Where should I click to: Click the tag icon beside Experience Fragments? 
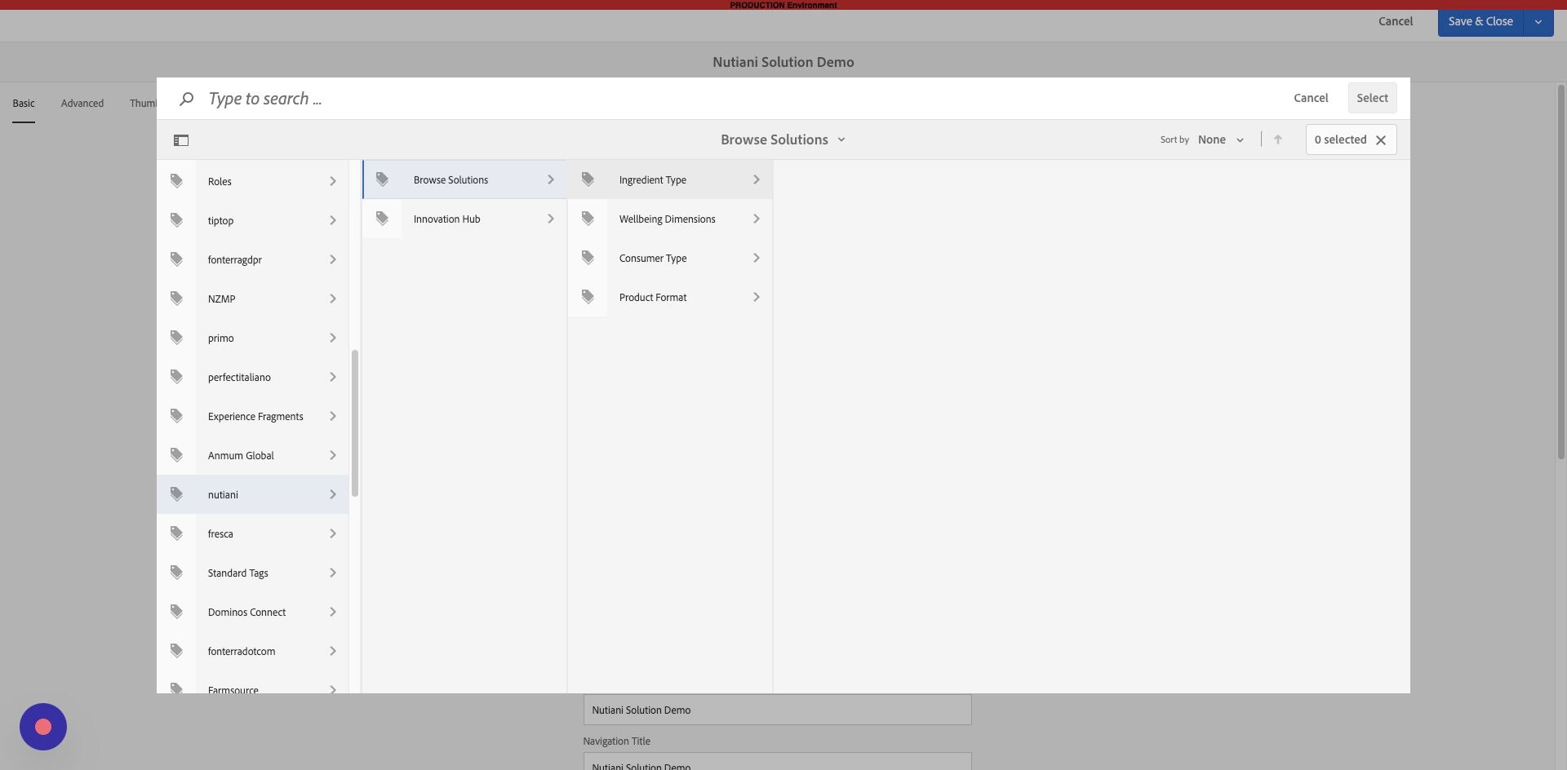coord(176,416)
